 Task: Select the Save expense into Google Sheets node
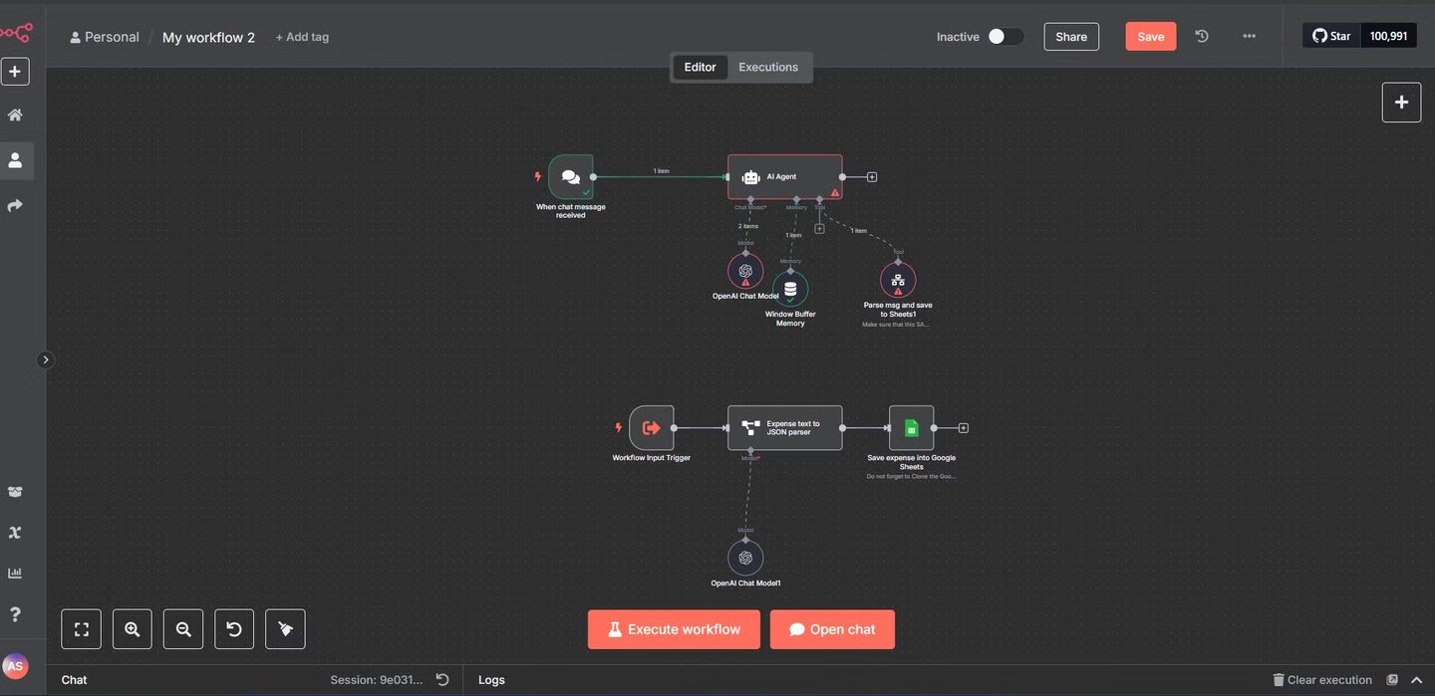click(911, 428)
